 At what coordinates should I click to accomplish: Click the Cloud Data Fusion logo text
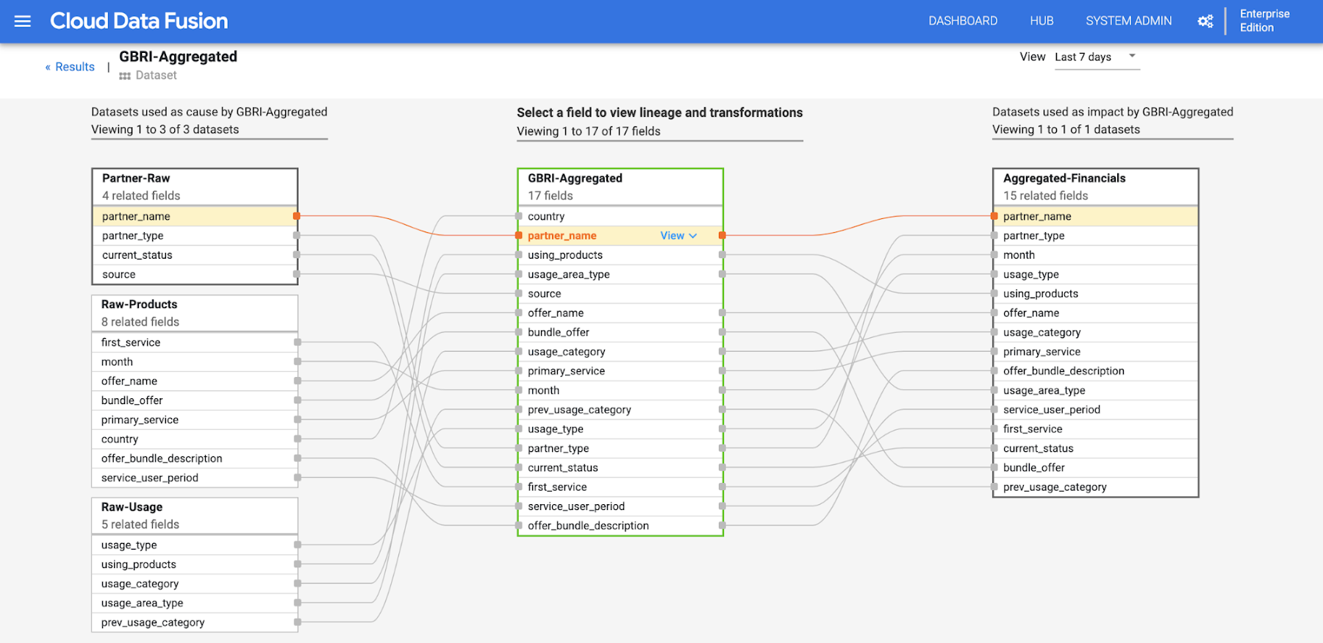(139, 21)
